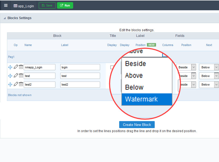Focus the test name field
Viewport: 219px width, 162px height.
(x=40, y=76)
